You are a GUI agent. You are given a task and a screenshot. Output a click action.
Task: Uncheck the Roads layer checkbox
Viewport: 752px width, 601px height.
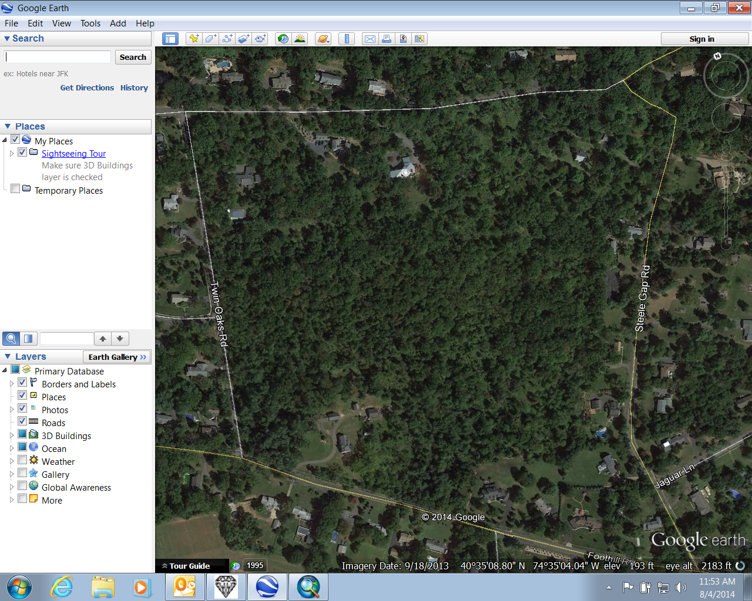(x=22, y=421)
